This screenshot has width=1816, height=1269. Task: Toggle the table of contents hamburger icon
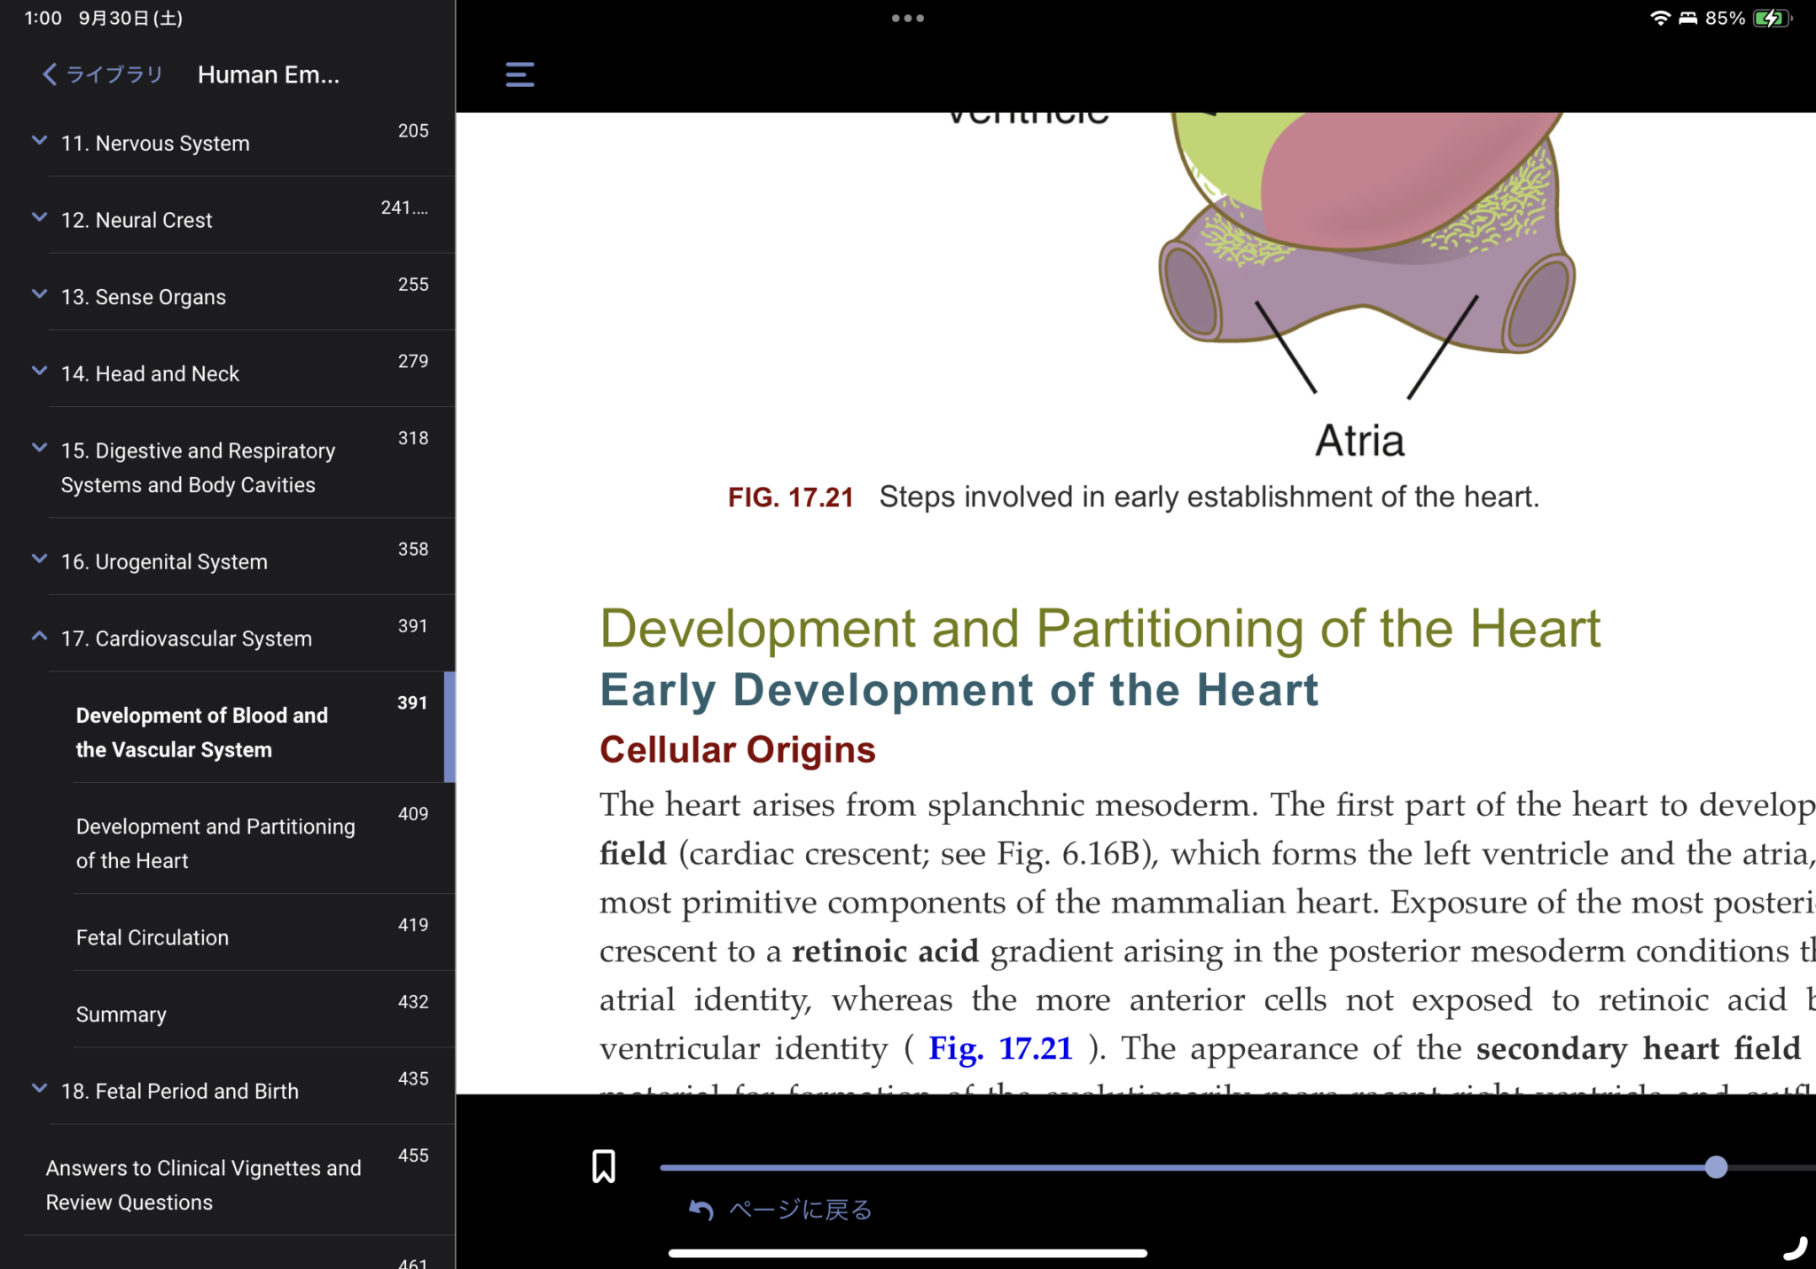(x=520, y=74)
